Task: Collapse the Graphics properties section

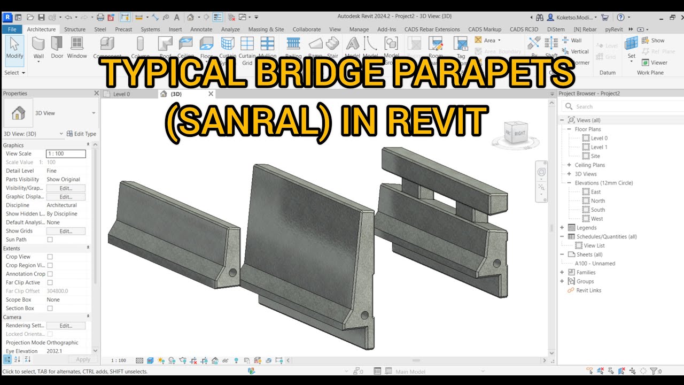Action: click(x=88, y=145)
